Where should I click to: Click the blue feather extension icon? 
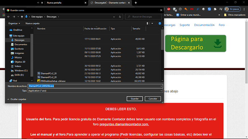(x=198, y=9)
